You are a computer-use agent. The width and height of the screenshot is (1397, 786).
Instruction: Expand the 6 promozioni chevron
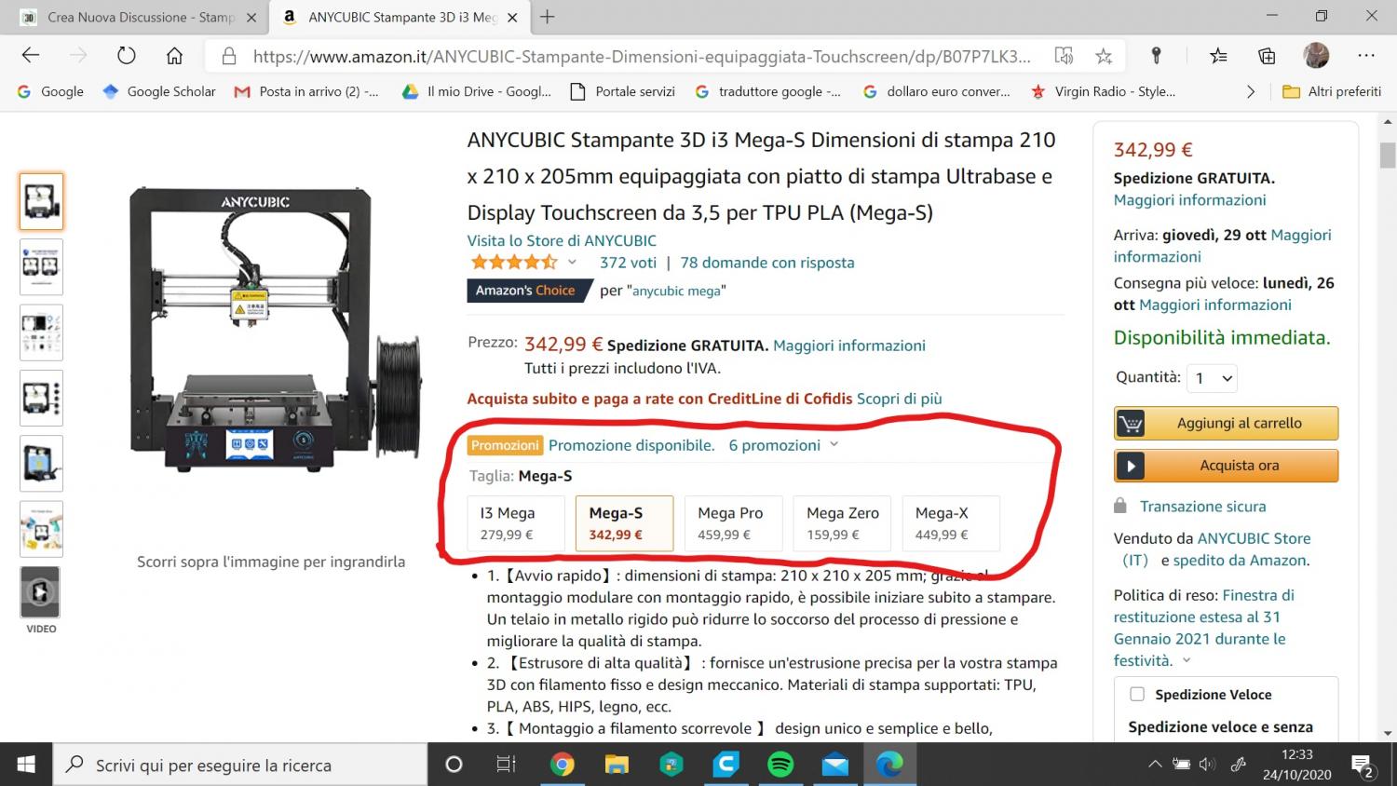coord(834,445)
